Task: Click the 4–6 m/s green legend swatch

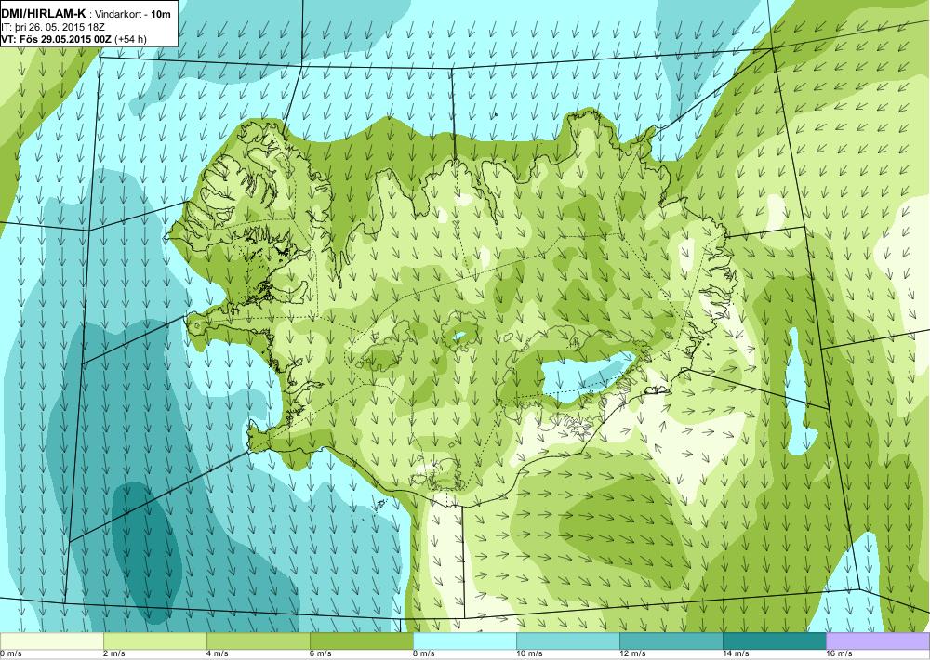Action: click(259, 641)
